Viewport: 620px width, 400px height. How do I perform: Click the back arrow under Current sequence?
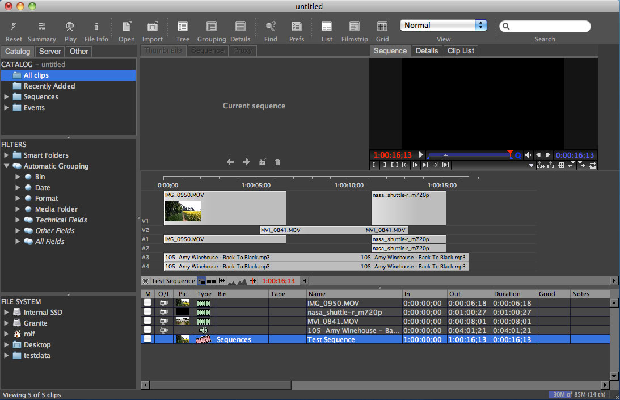[230, 162]
